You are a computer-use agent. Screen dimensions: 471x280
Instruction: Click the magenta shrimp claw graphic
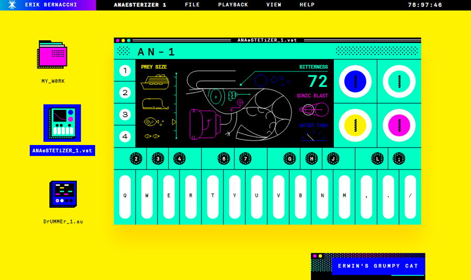204,124
